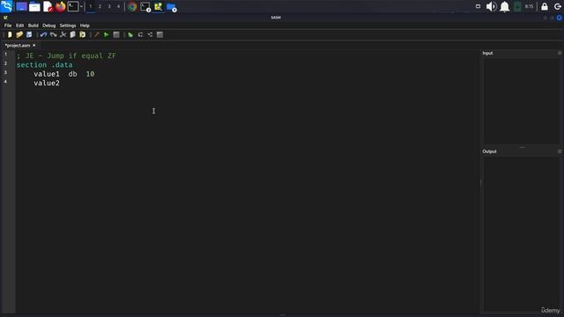Click the log out icon in the panel

pyautogui.click(x=558, y=6)
